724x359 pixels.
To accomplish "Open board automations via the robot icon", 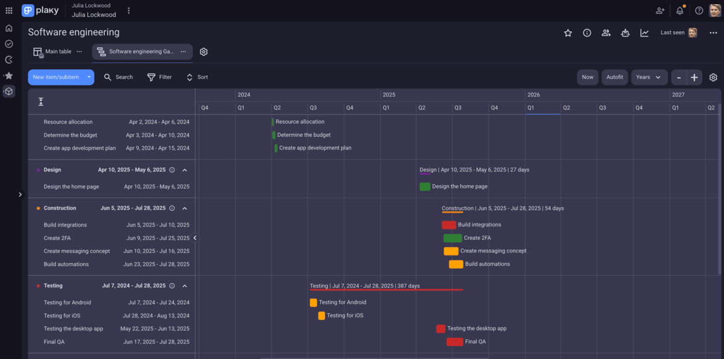I will pos(625,33).
